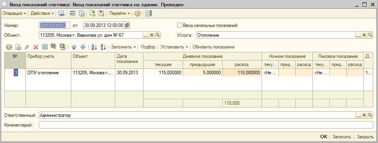This screenshot has height=143, width=378.
Task: Clear the Объект field with X
Action: [x=152, y=35]
